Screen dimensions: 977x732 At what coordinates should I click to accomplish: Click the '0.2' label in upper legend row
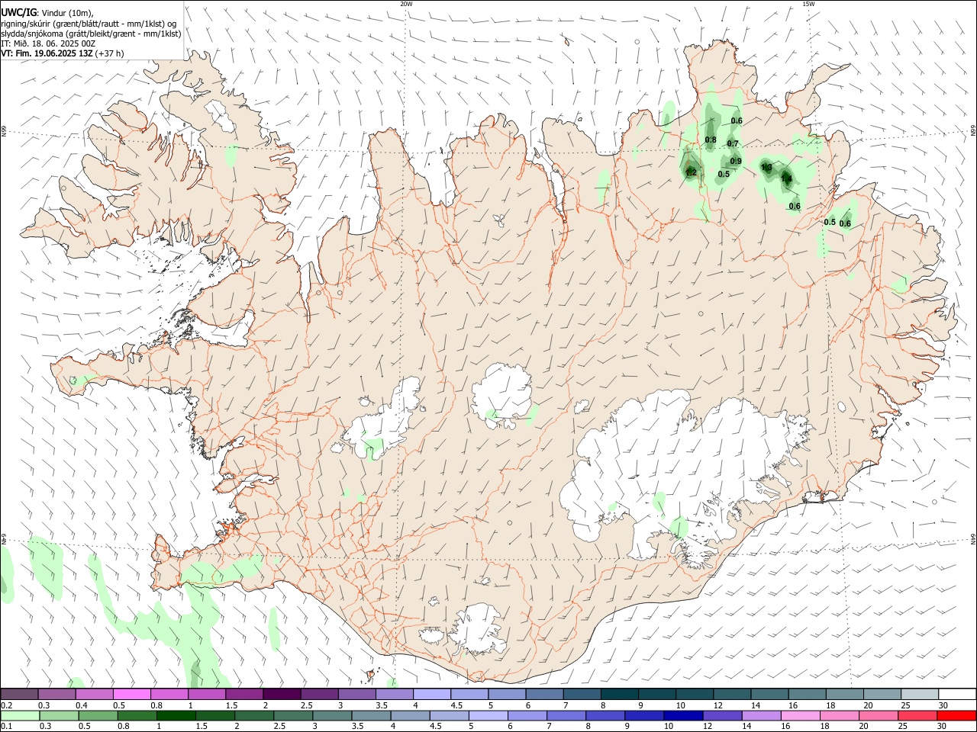pyautogui.click(x=6, y=705)
